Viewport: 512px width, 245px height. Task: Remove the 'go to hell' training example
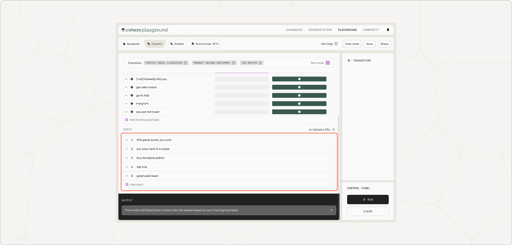coord(126,95)
